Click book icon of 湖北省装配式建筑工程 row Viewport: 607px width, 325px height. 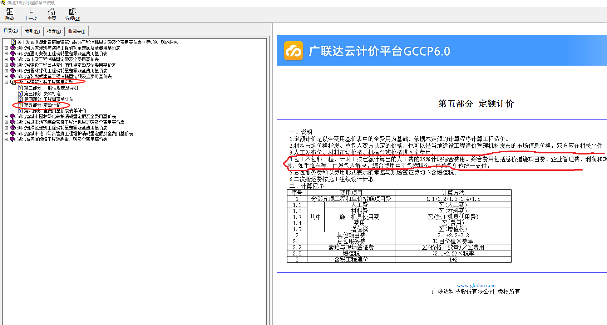[13, 76]
